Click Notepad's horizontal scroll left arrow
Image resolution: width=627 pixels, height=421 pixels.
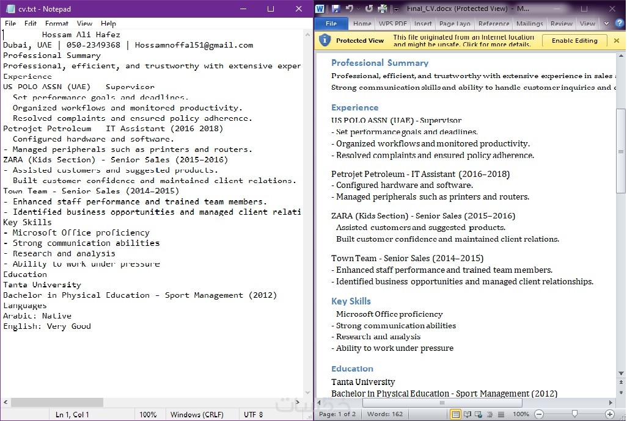pos(5,402)
